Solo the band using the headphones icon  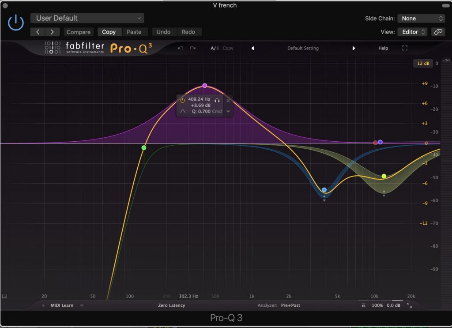click(217, 100)
